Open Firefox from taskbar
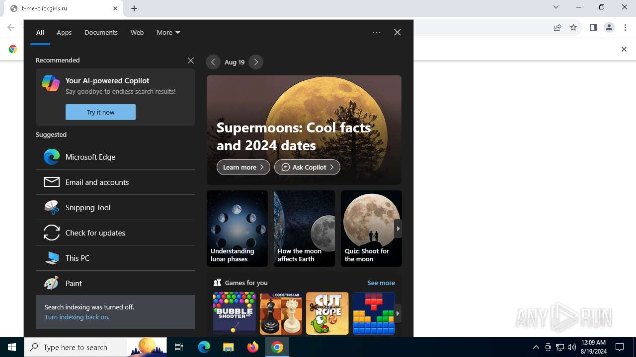 (x=252, y=347)
